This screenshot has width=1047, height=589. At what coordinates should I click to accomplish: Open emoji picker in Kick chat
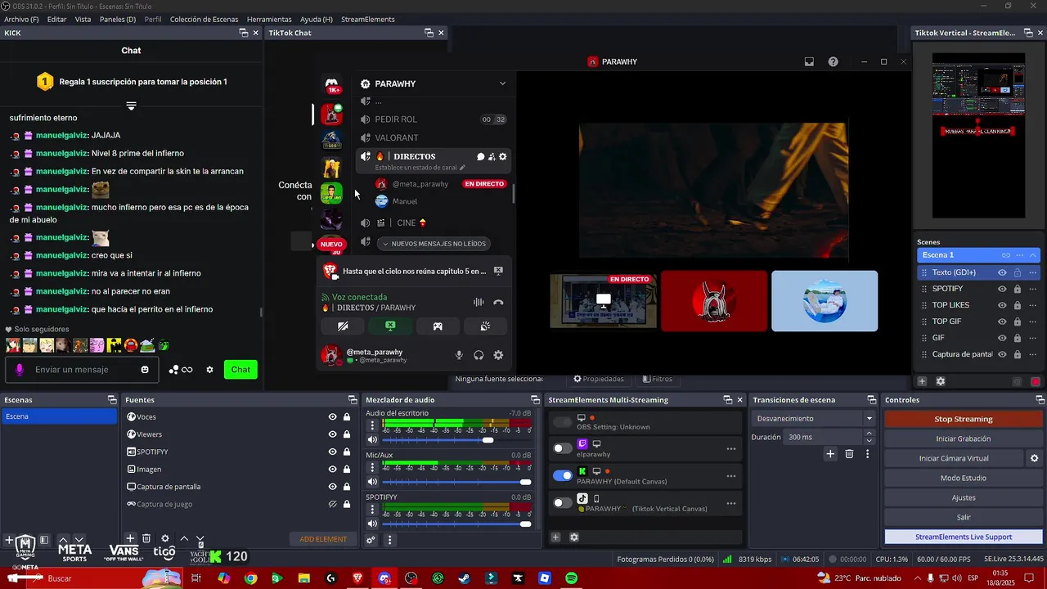(145, 370)
